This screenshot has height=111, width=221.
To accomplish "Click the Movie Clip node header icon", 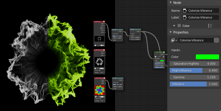I will point(104,21).
